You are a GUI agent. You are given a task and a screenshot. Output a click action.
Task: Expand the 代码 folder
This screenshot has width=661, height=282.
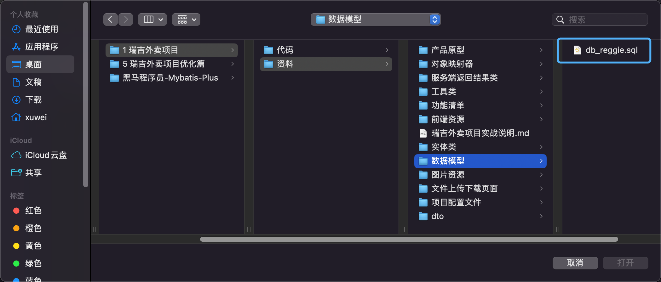click(285, 50)
